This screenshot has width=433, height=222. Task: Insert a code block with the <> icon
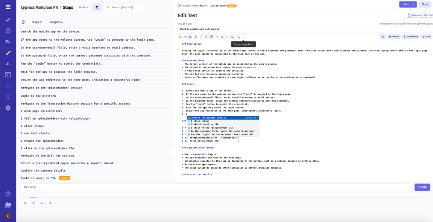(228, 36)
